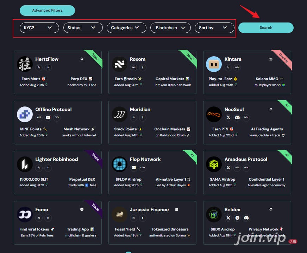Click the X icon on Amadeus Protocol card
The width and height of the screenshot is (307, 253).
tap(228, 168)
